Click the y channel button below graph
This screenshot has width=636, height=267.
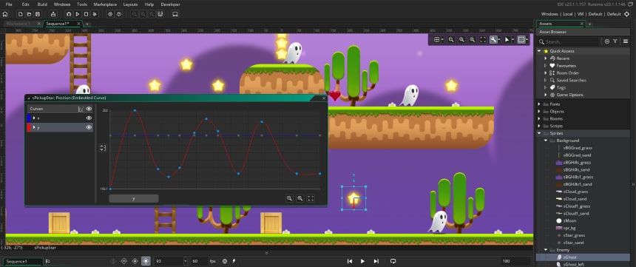tap(133, 198)
